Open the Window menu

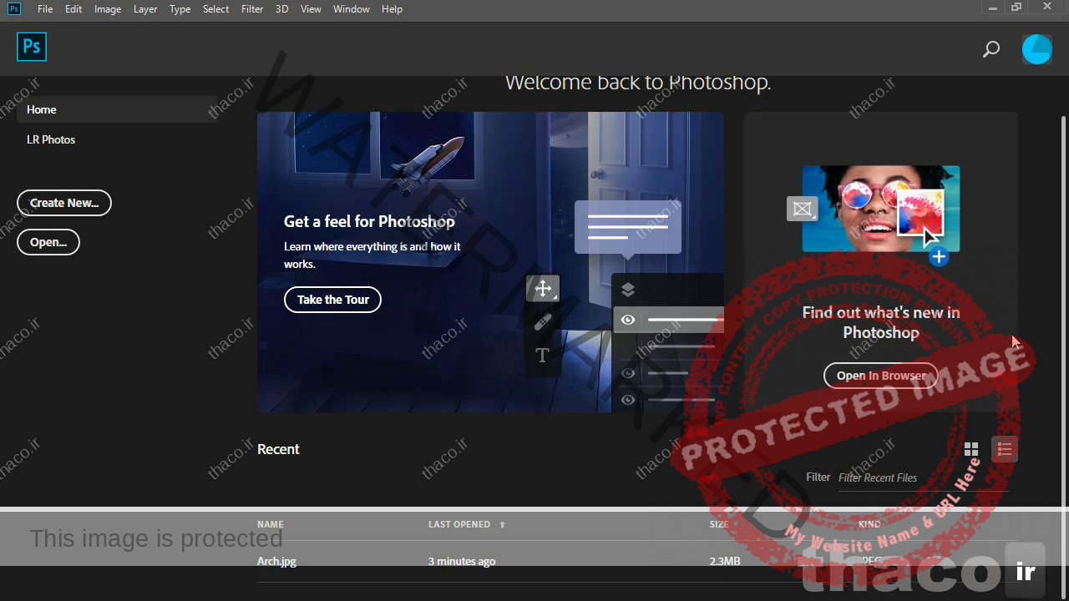coord(352,9)
